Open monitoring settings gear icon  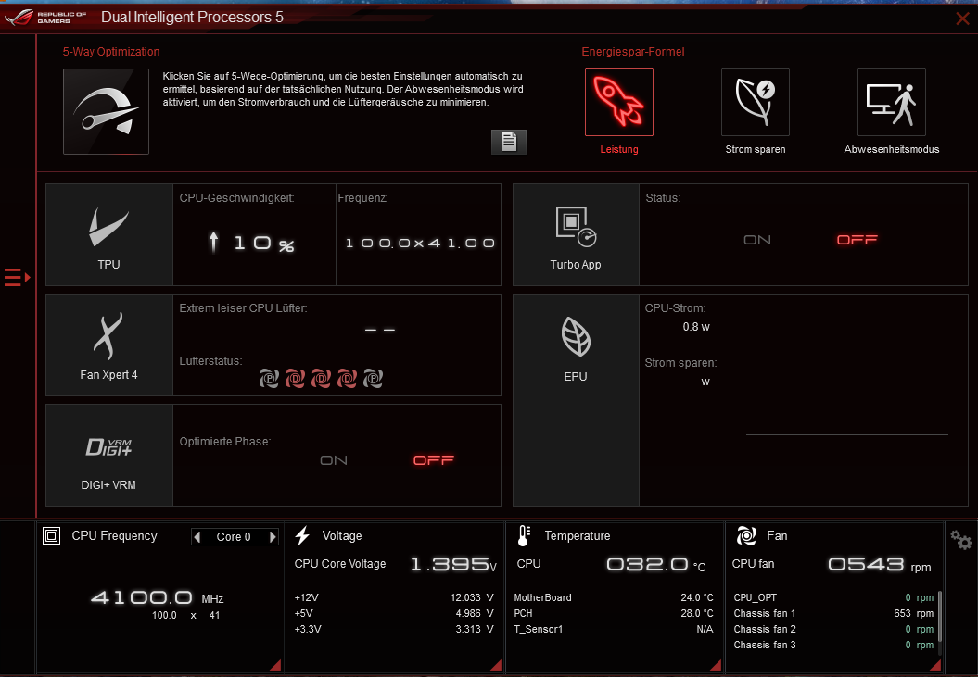click(961, 539)
